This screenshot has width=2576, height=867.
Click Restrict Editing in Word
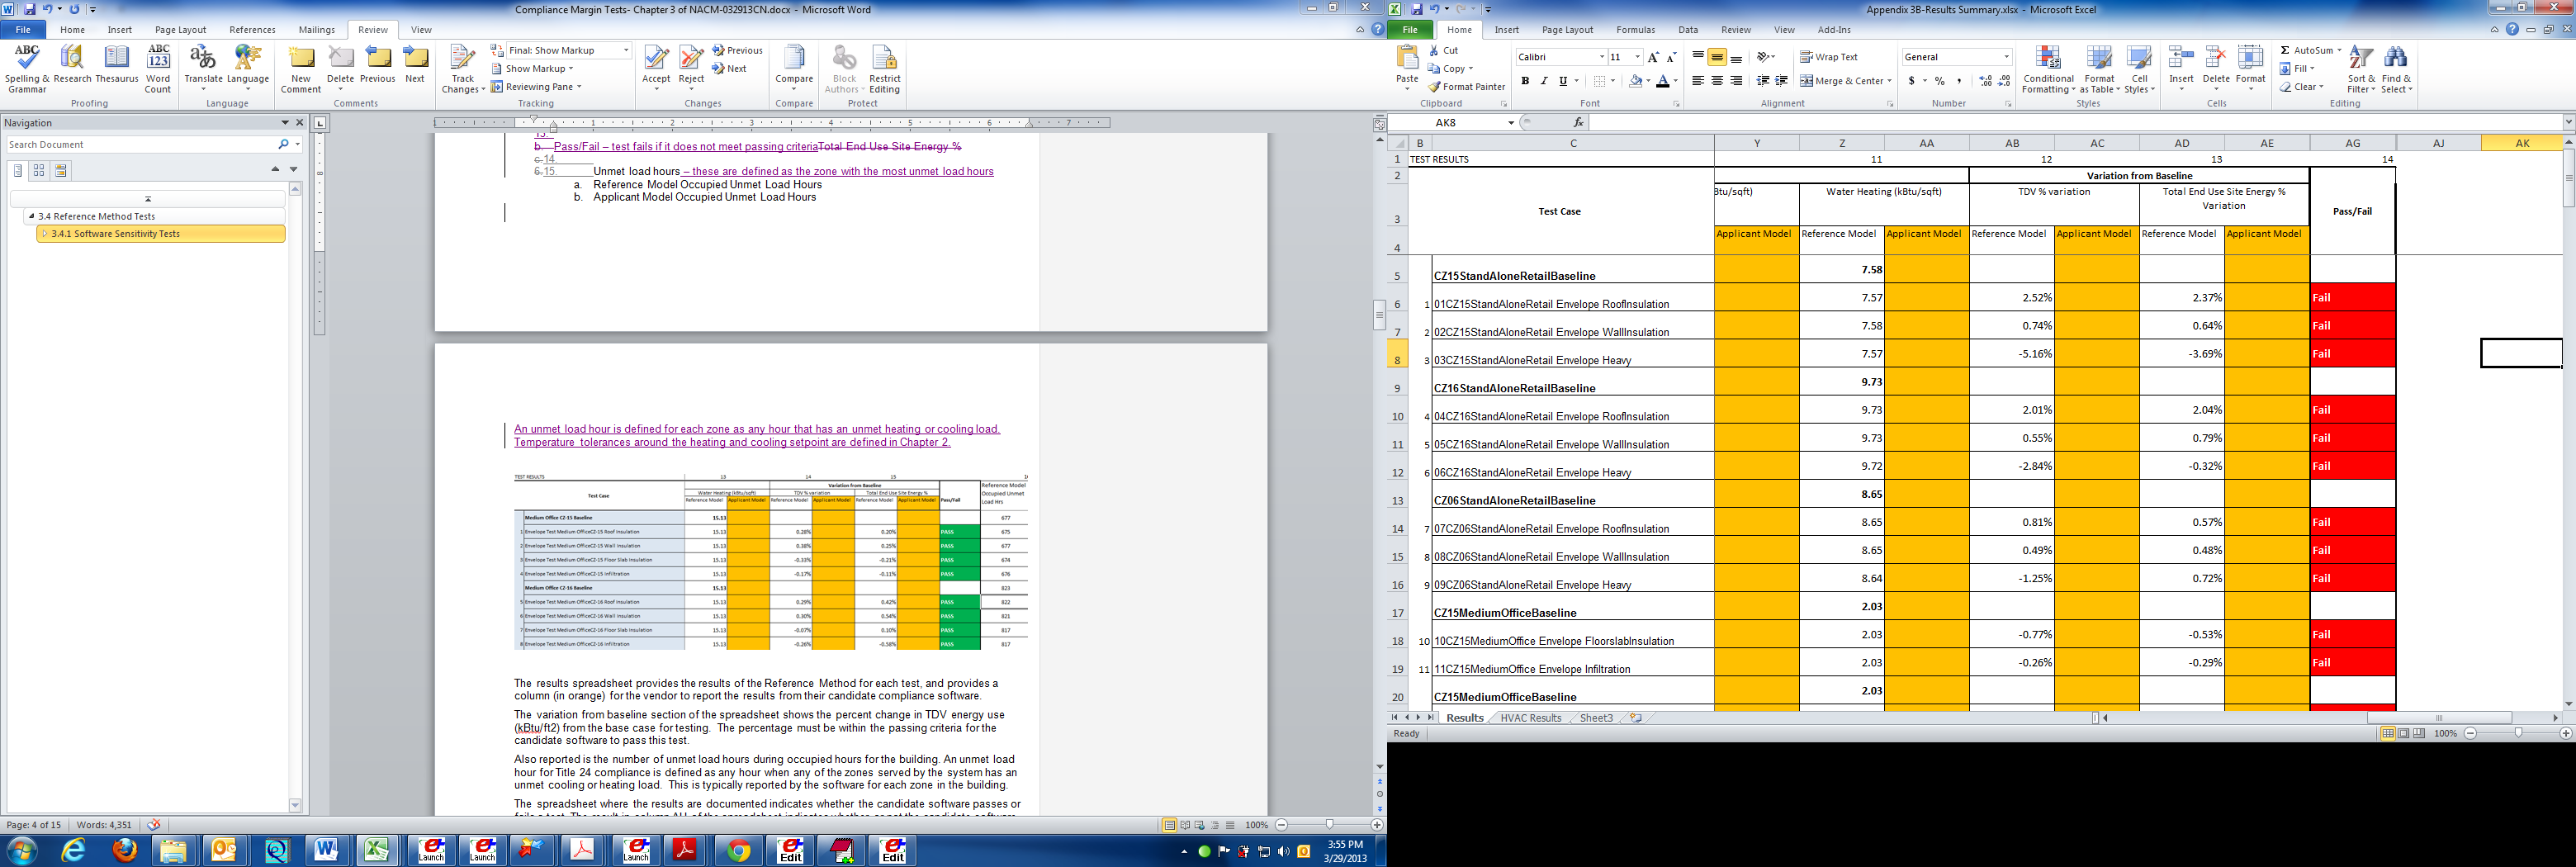click(x=884, y=68)
